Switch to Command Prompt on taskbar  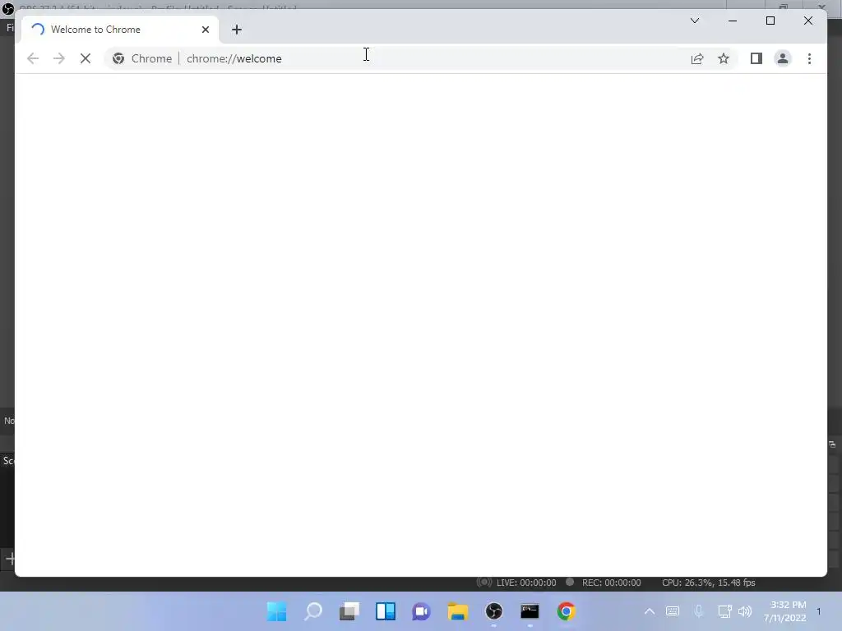point(530,611)
